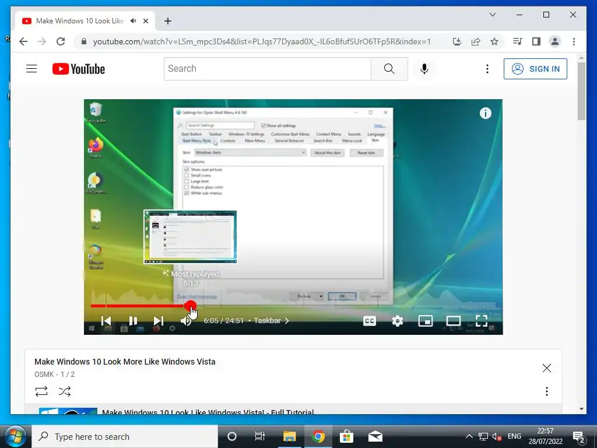This screenshot has width=597, height=448.
Task: Click muted volume tray icon
Action: click(x=497, y=436)
